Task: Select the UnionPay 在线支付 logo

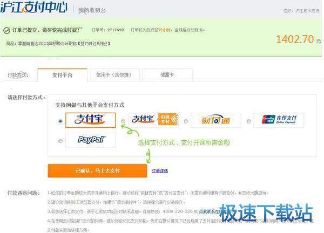Action: click(279, 120)
